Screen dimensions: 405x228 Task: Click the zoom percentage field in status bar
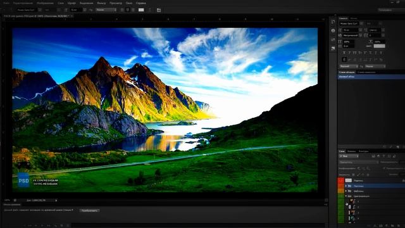[x=7, y=200]
